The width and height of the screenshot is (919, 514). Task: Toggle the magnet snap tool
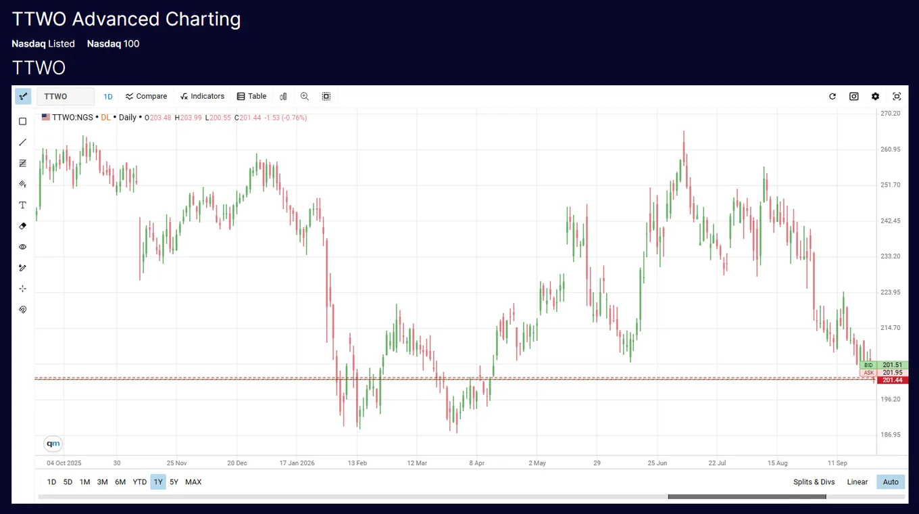click(x=23, y=310)
